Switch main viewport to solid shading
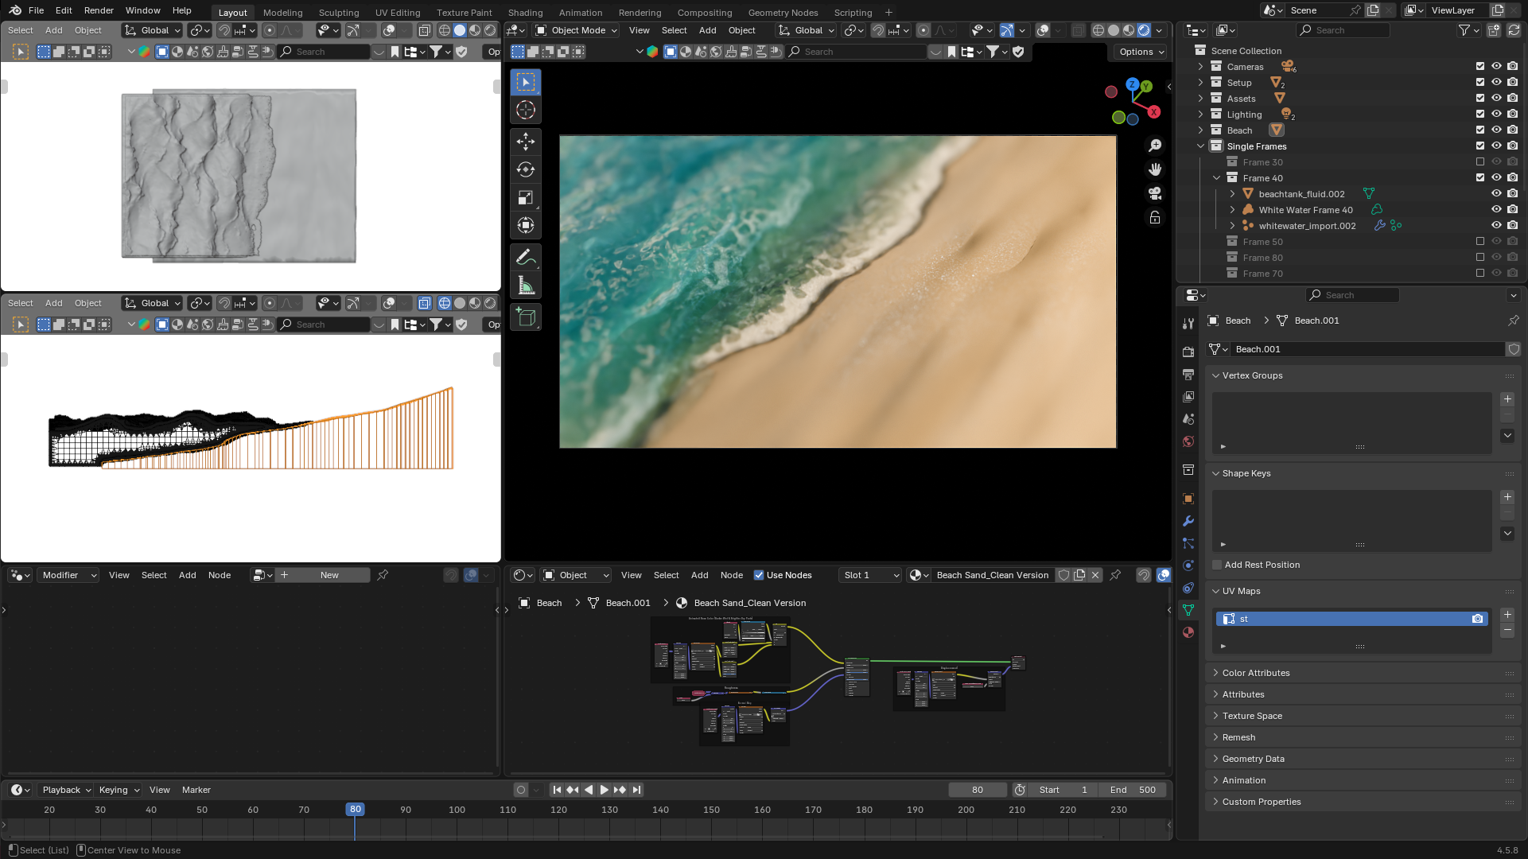The width and height of the screenshot is (1528, 859). (1114, 30)
